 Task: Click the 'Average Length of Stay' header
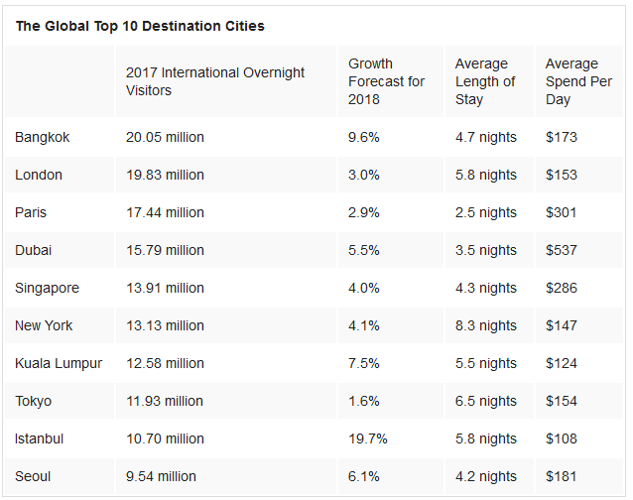pyautogui.click(x=485, y=81)
